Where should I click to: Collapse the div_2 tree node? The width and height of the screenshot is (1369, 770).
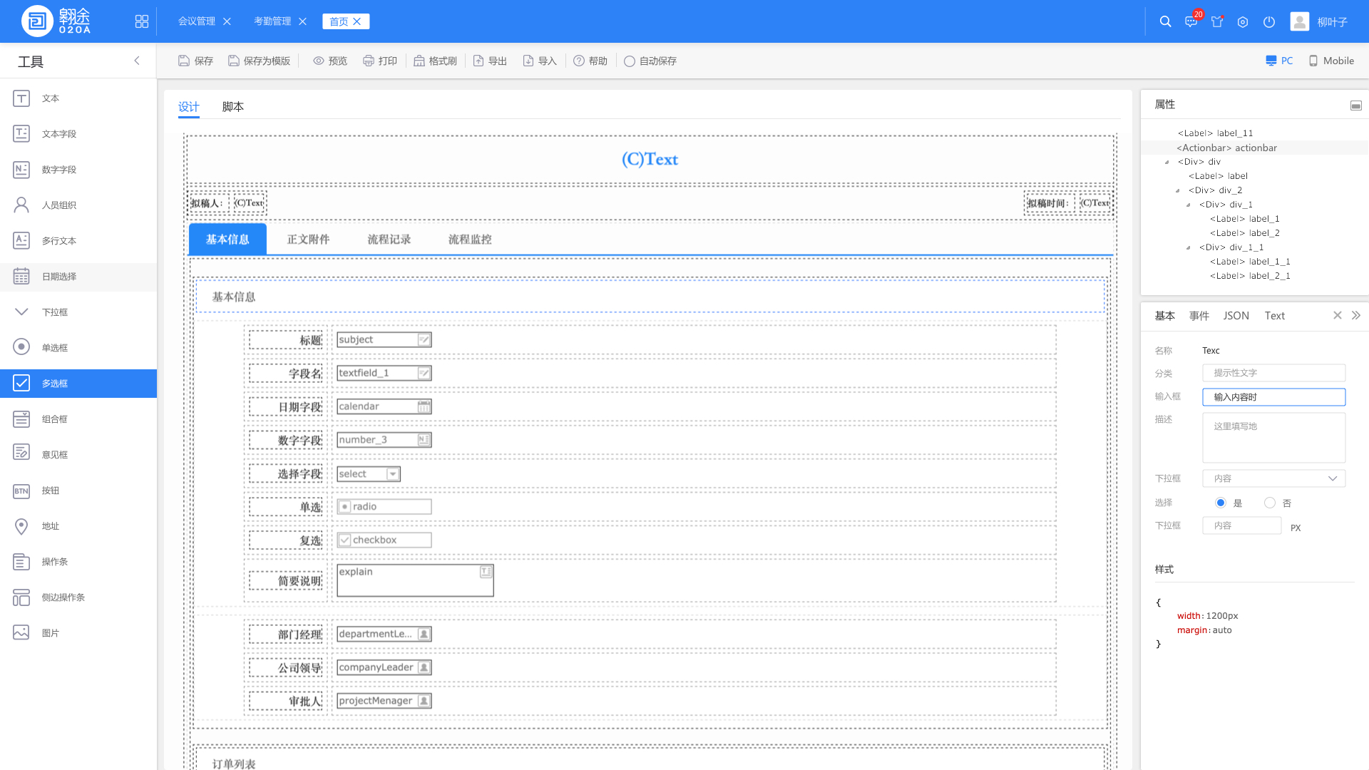(1178, 190)
